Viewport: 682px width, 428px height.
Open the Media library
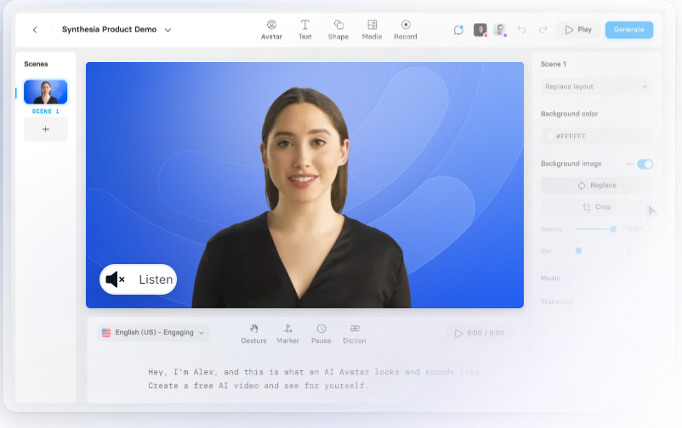pyautogui.click(x=372, y=30)
